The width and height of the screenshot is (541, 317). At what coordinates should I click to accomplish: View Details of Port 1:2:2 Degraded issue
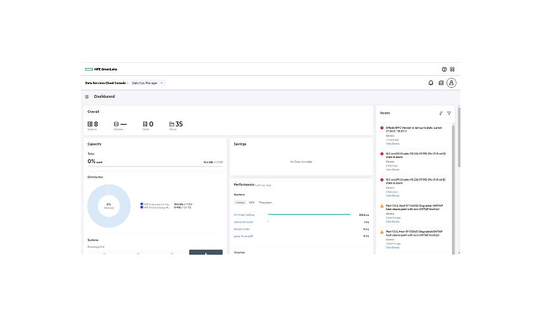pos(393,247)
